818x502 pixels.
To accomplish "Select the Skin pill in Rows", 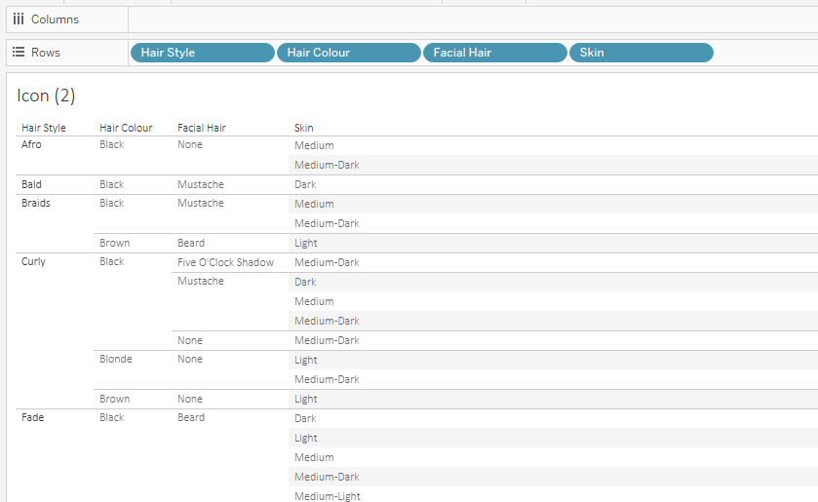I will (x=642, y=53).
